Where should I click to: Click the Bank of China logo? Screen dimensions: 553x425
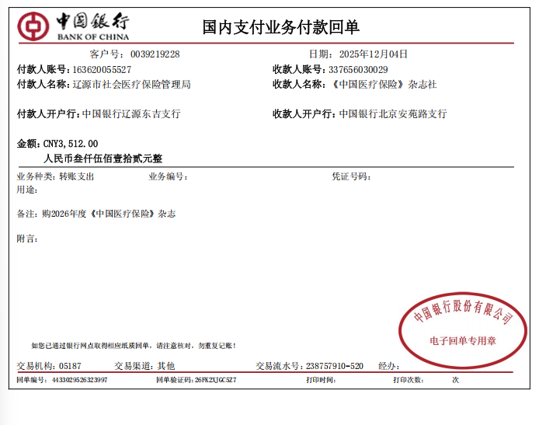(74, 26)
